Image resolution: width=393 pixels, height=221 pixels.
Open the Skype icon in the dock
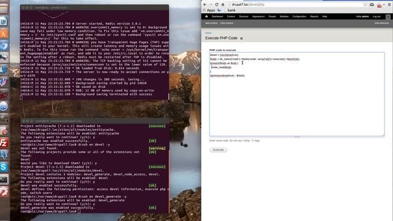[x=4, y=166]
